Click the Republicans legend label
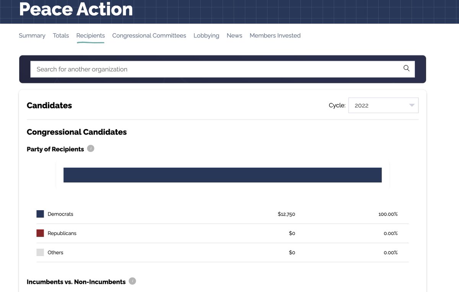The height and width of the screenshot is (292, 459). pyautogui.click(x=62, y=233)
